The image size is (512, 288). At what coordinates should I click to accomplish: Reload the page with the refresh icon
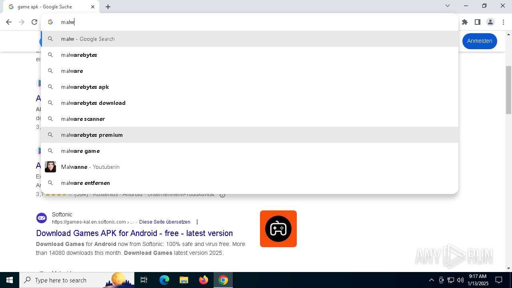tap(34, 22)
